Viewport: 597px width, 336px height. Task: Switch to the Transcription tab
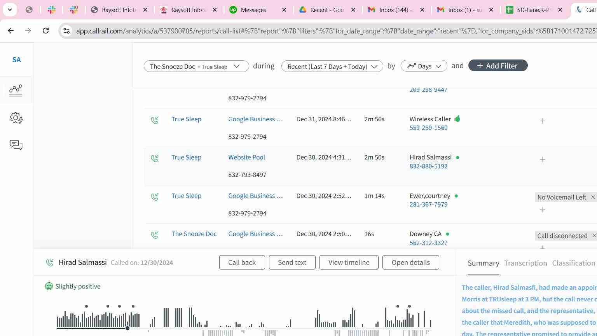(525, 263)
